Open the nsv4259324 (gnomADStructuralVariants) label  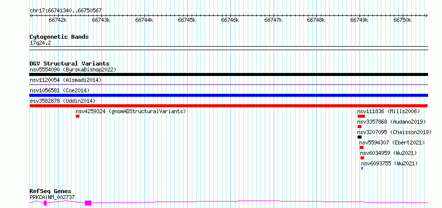pos(131,111)
